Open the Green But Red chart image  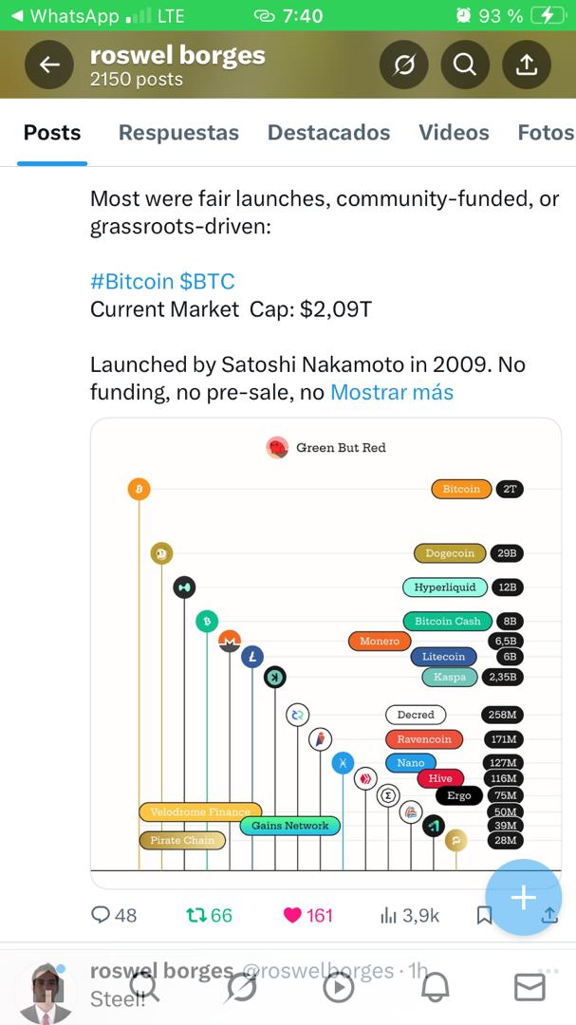(x=325, y=654)
